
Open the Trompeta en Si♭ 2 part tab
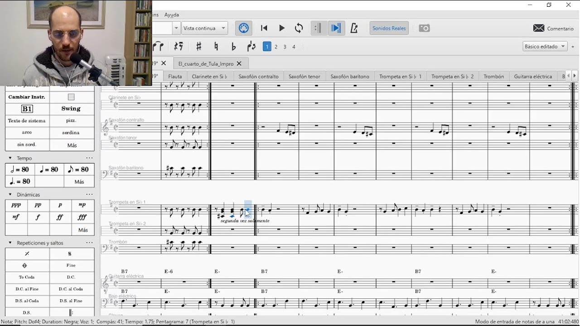[x=453, y=76]
